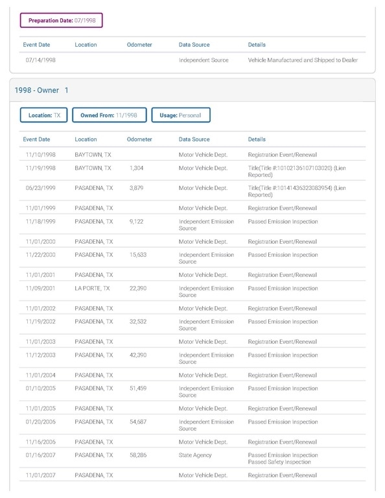The image size is (385, 498).
Task: Select the Usage: Personal badge
Action: tap(181, 115)
